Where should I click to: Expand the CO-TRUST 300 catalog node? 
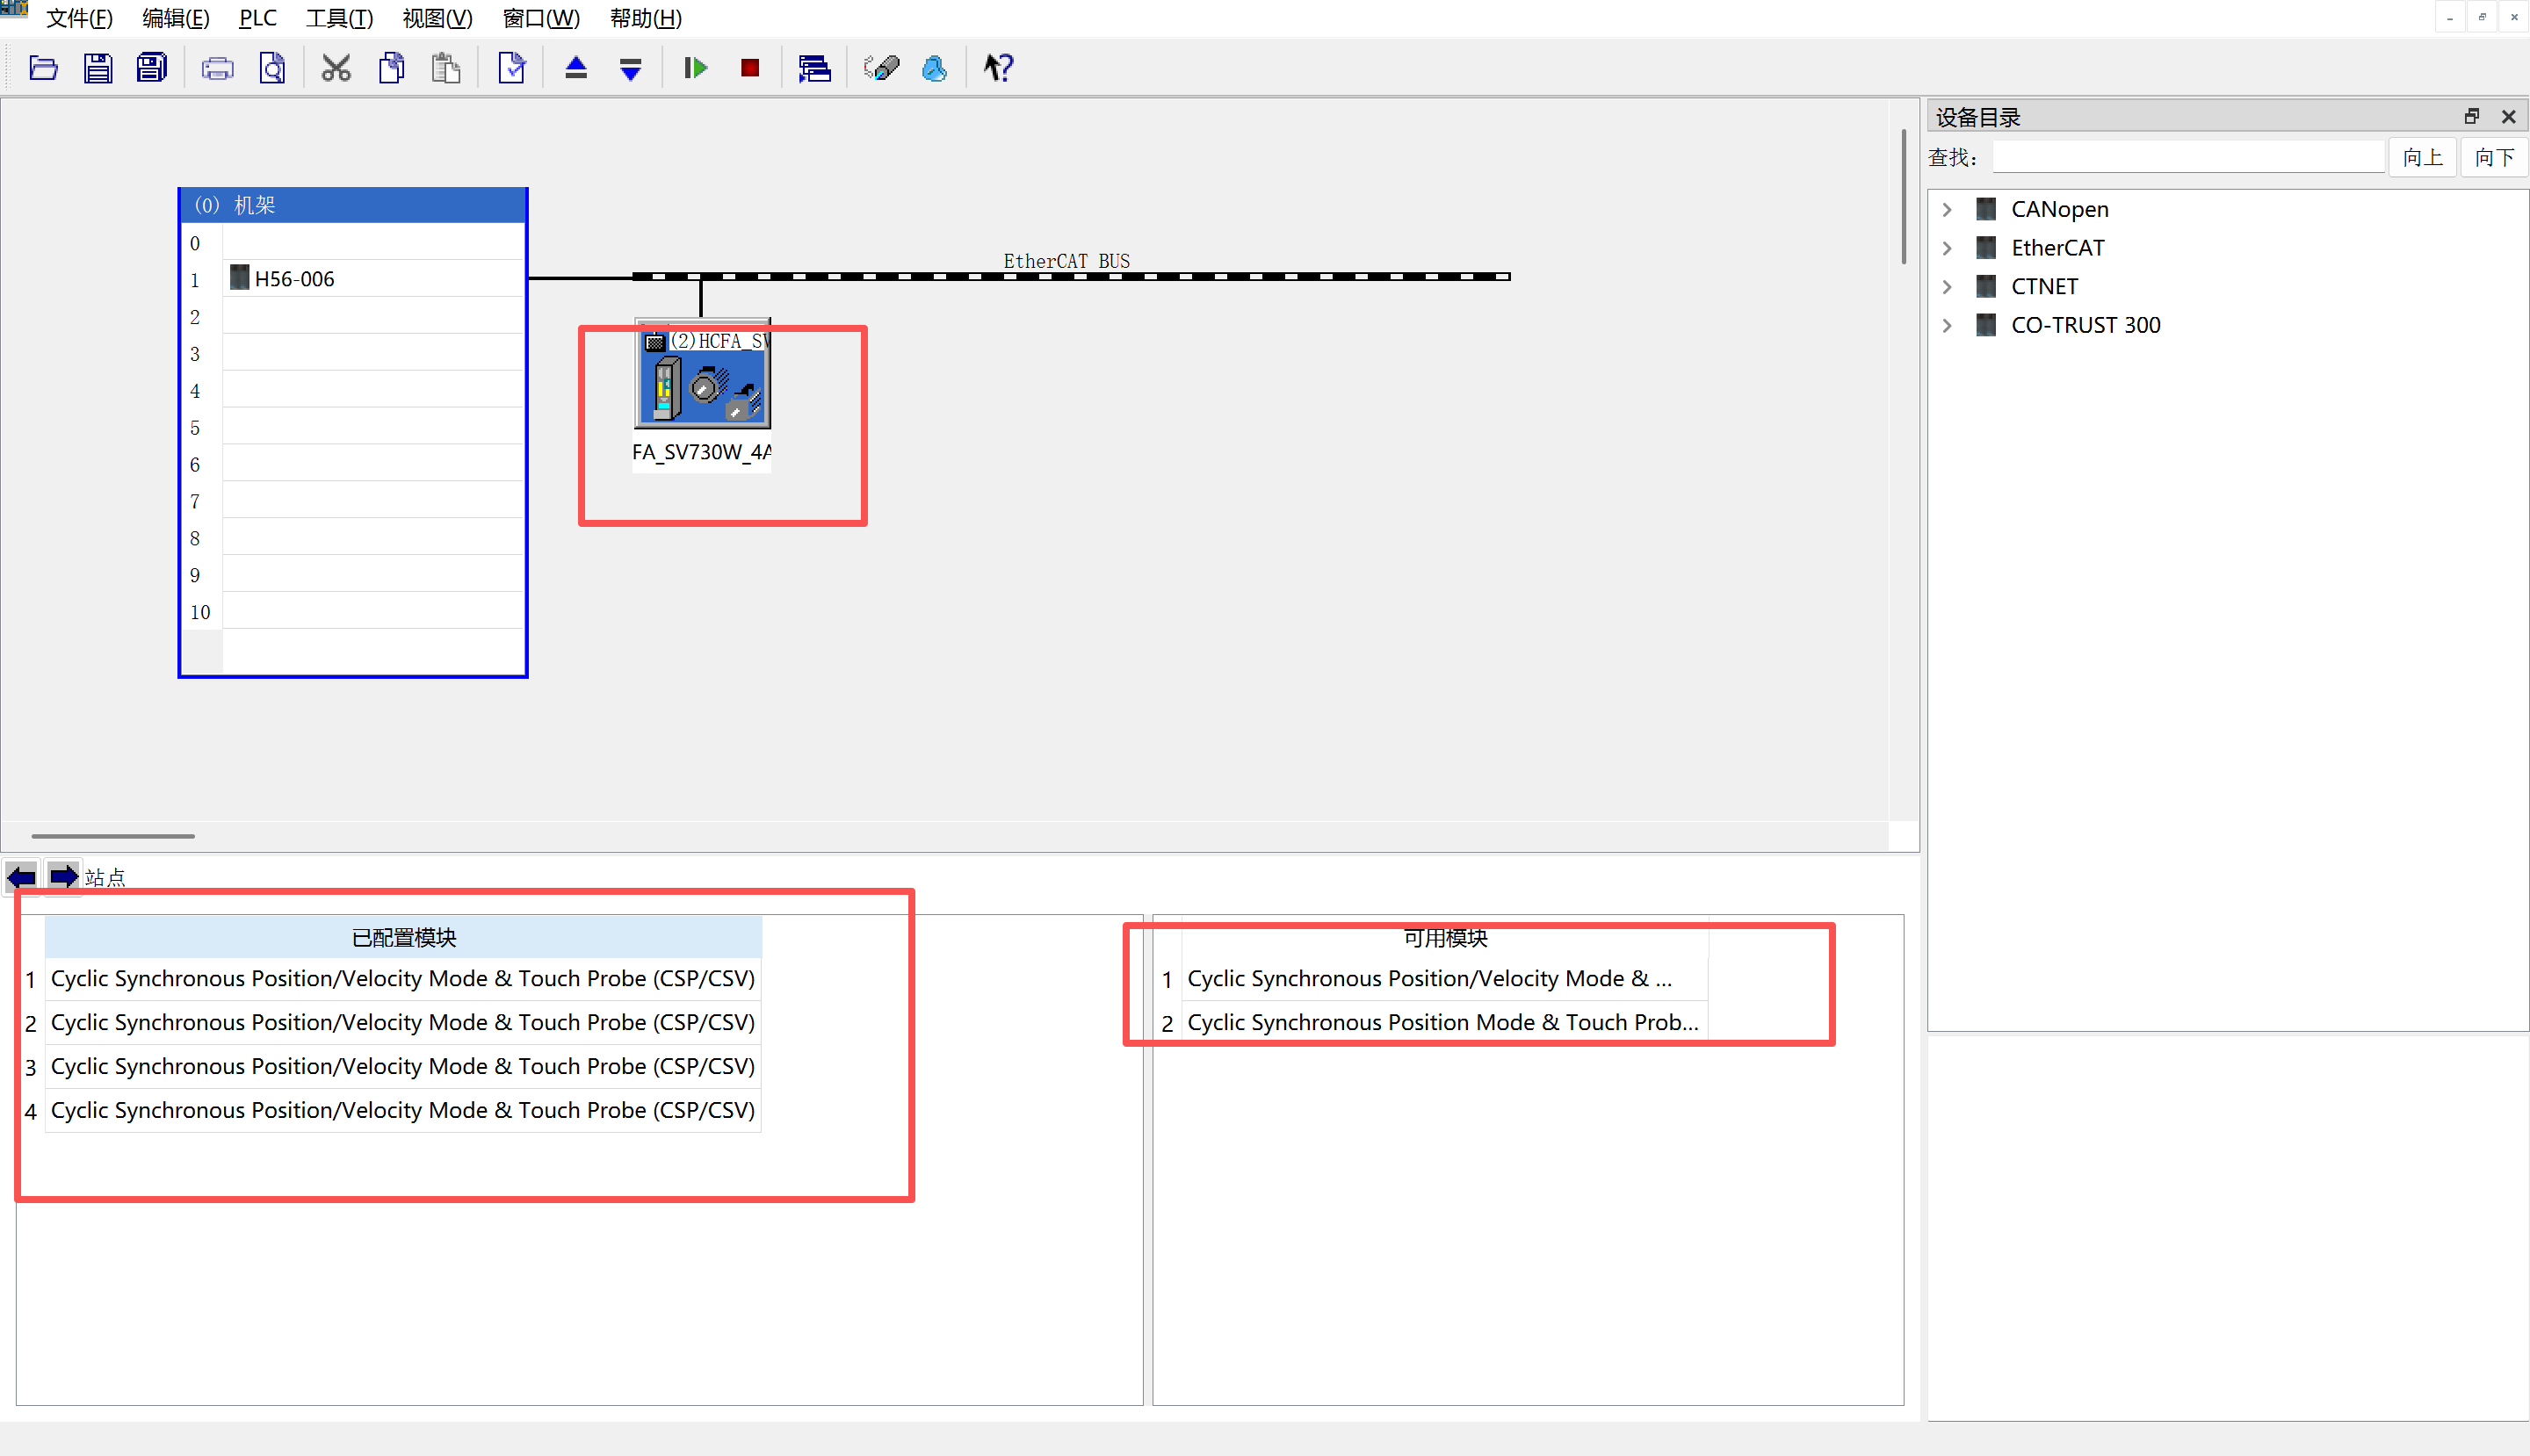point(1947,325)
